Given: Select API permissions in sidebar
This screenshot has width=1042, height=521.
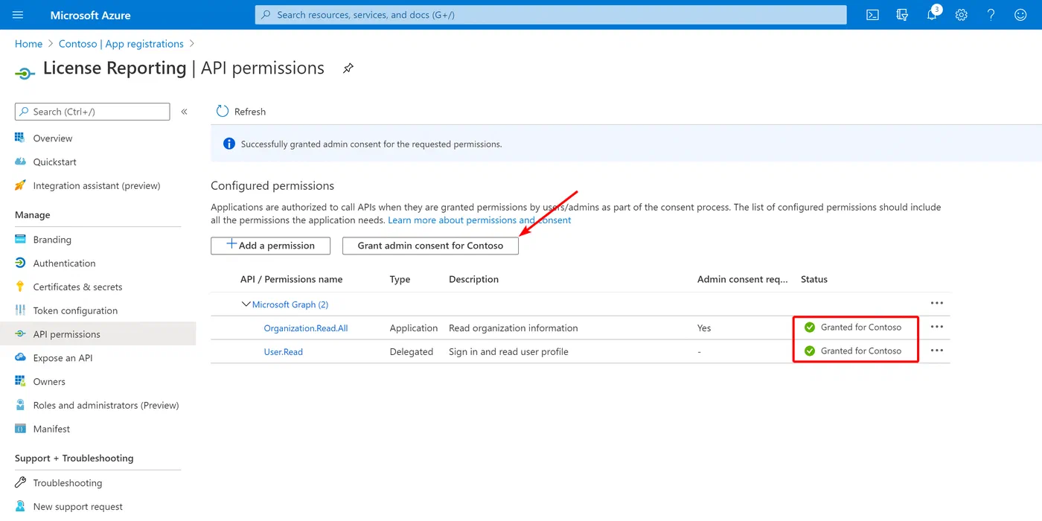Looking at the screenshot, I should point(98,334).
